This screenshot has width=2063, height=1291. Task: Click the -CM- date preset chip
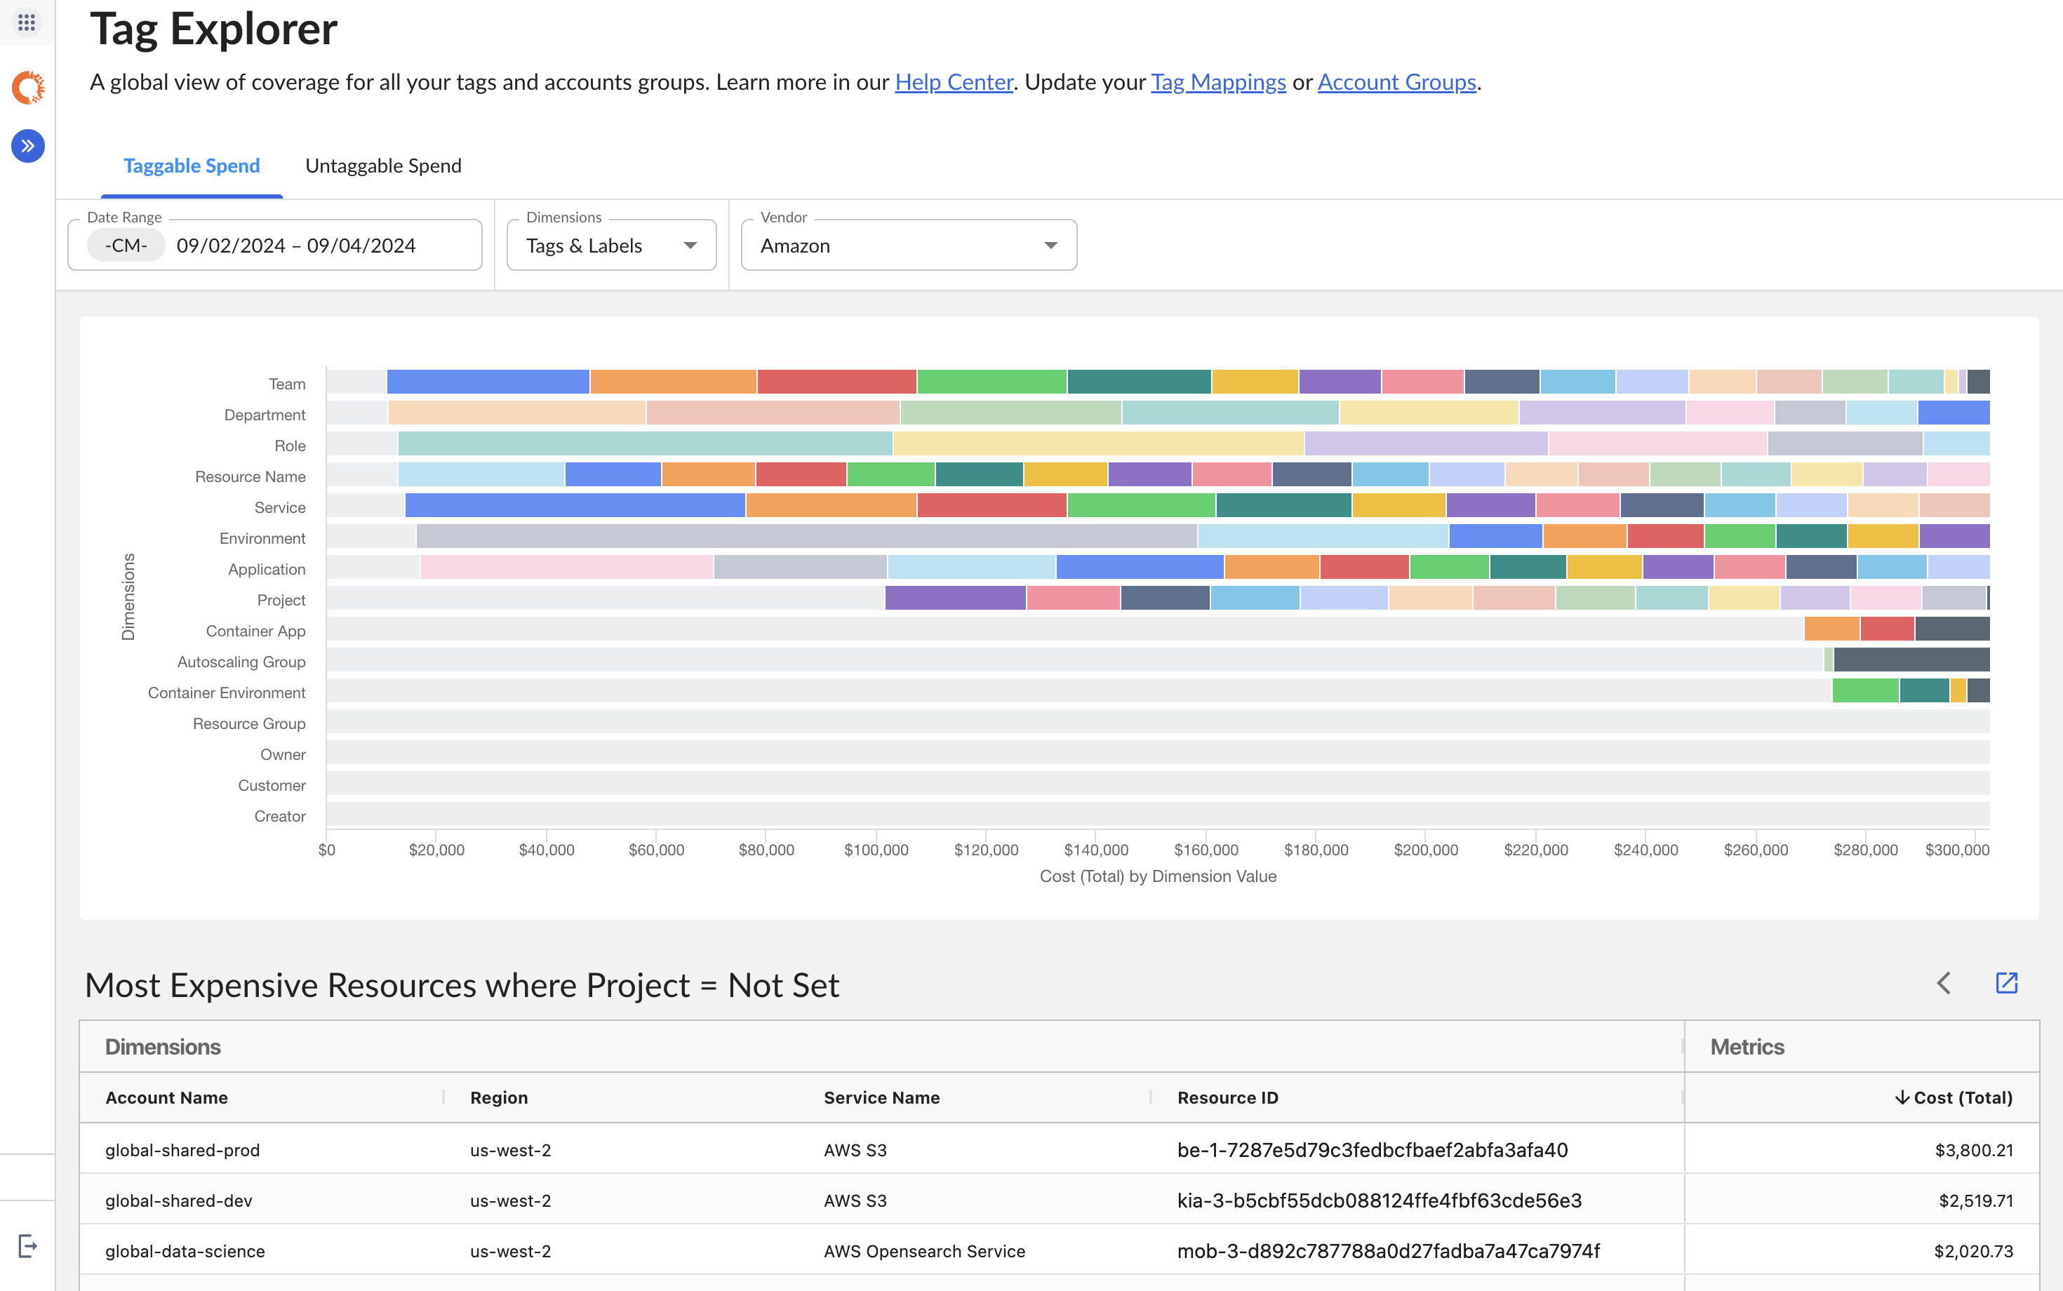pos(126,246)
